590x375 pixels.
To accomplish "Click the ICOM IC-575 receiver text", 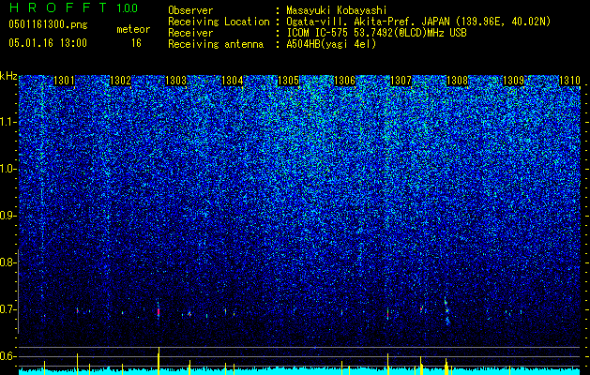I will click(376, 33).
